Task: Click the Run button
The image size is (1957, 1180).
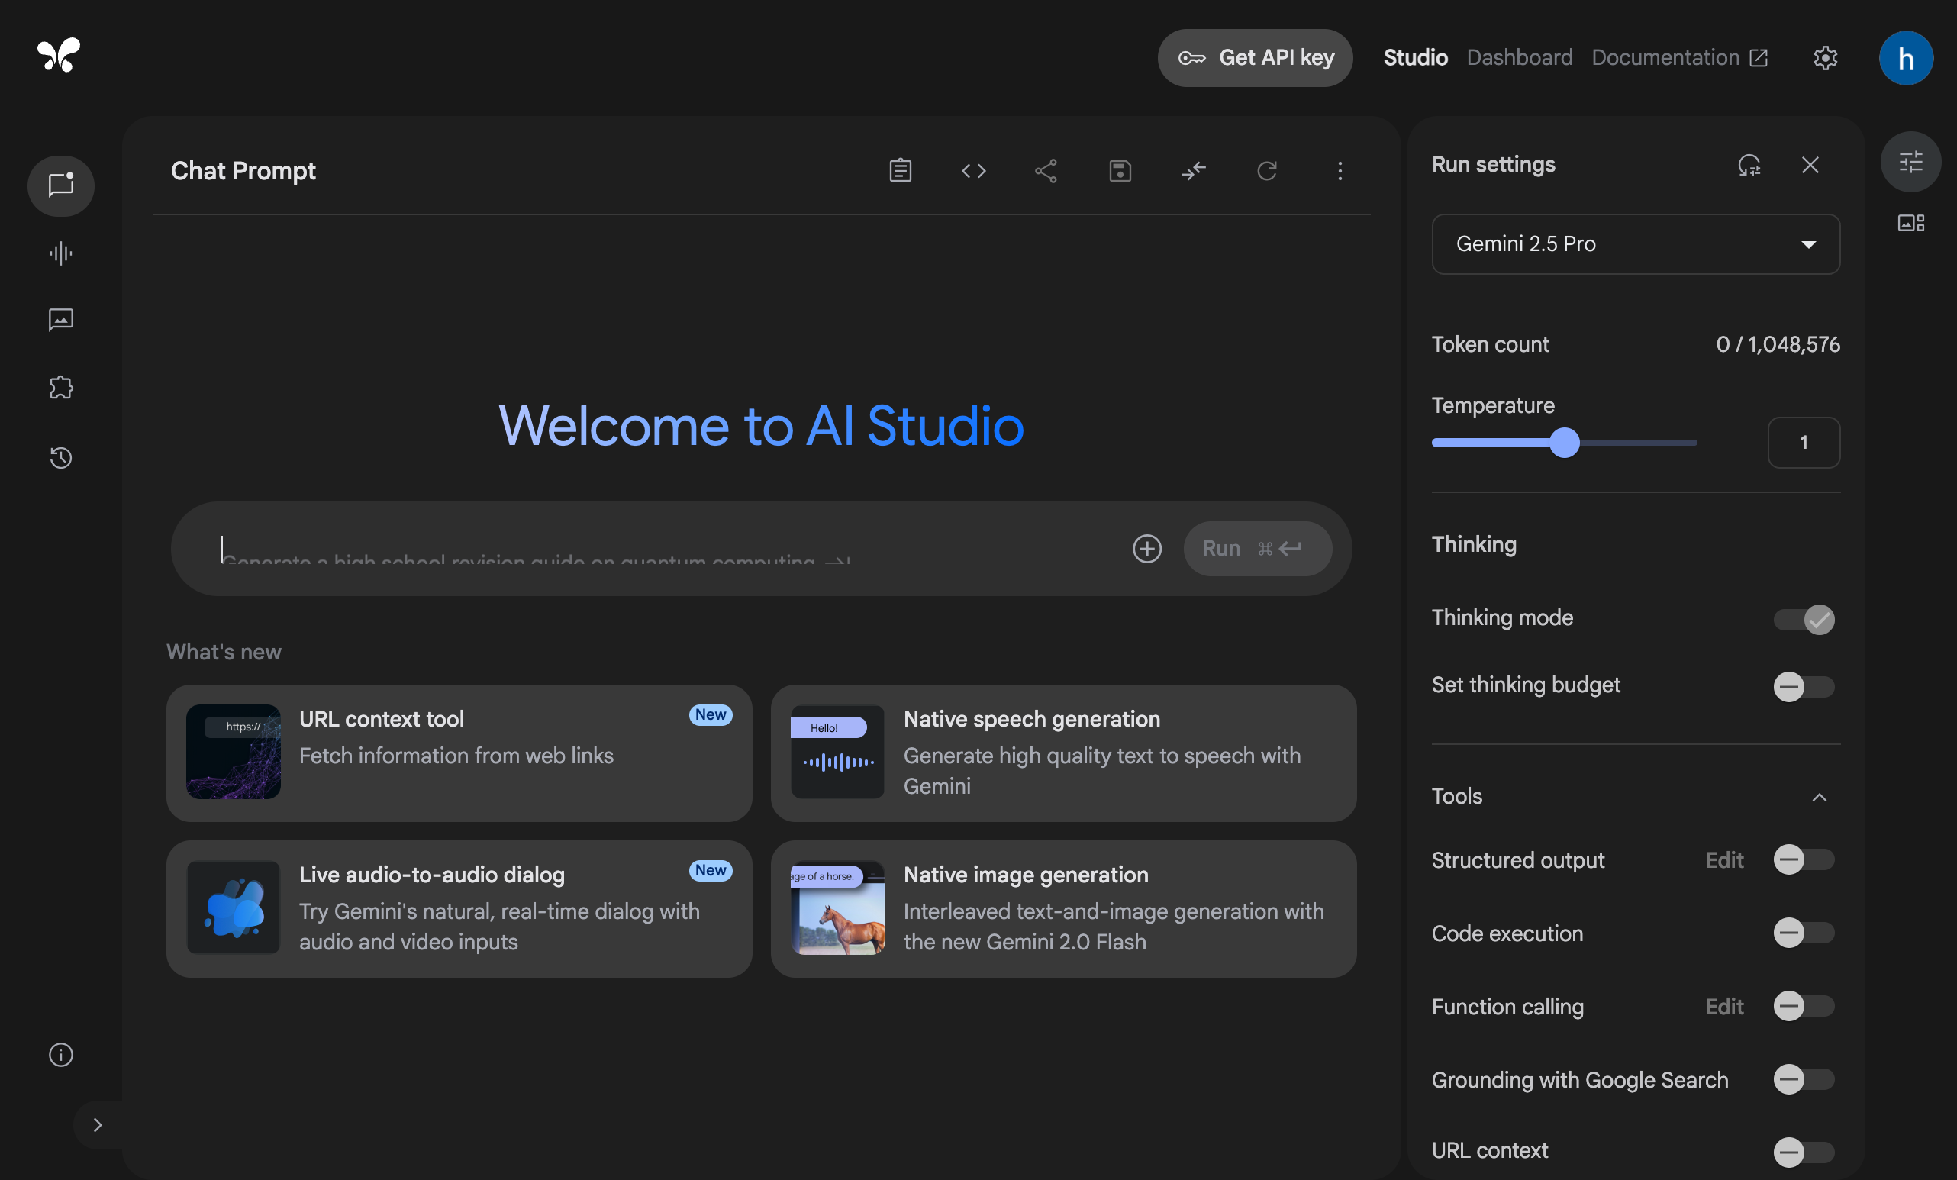Action: pos(1257,548)
